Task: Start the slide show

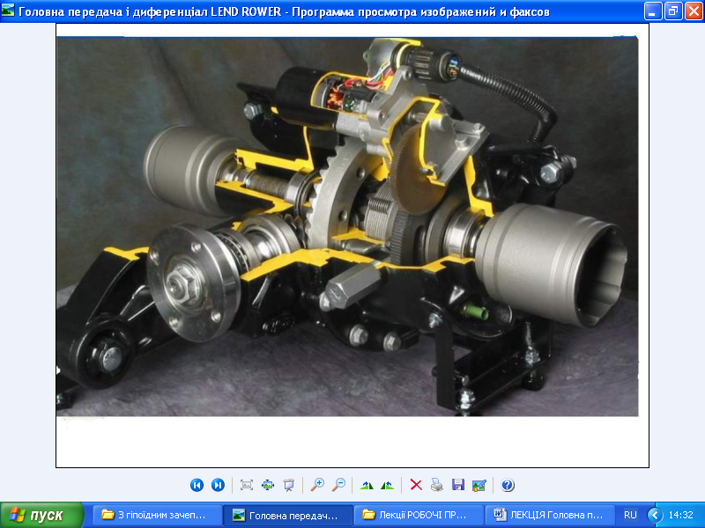Action: coord(289,486)
